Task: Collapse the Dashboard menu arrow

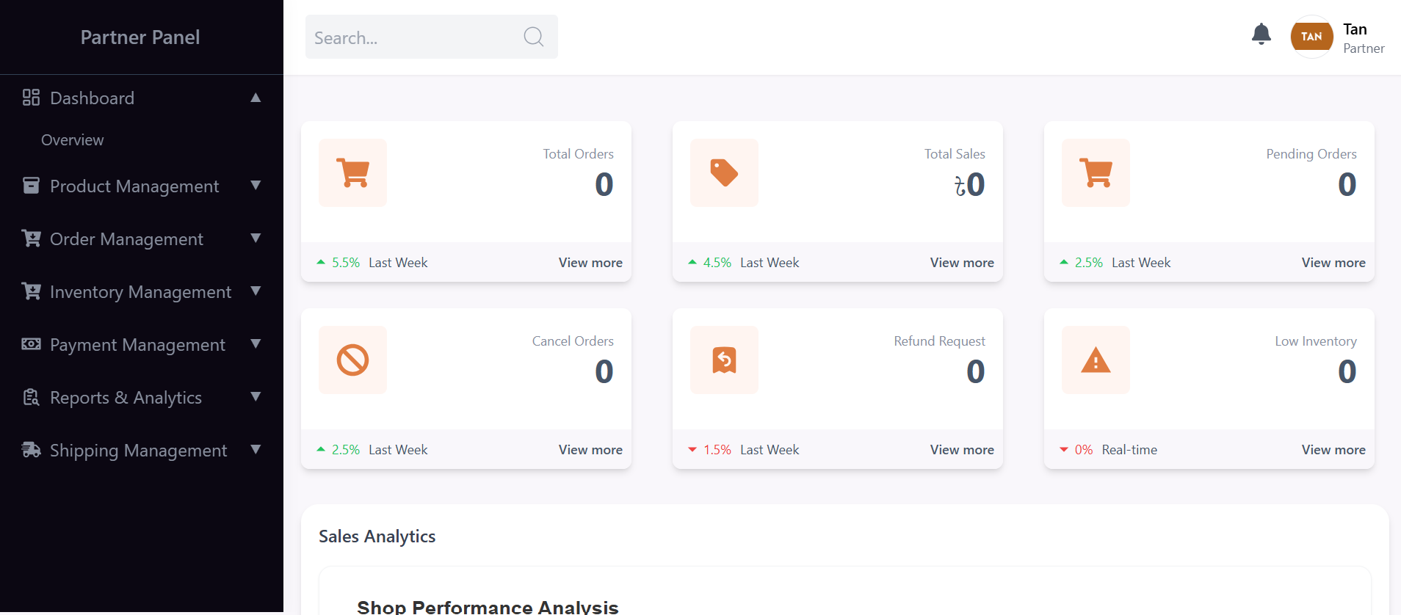Action: 256,98
